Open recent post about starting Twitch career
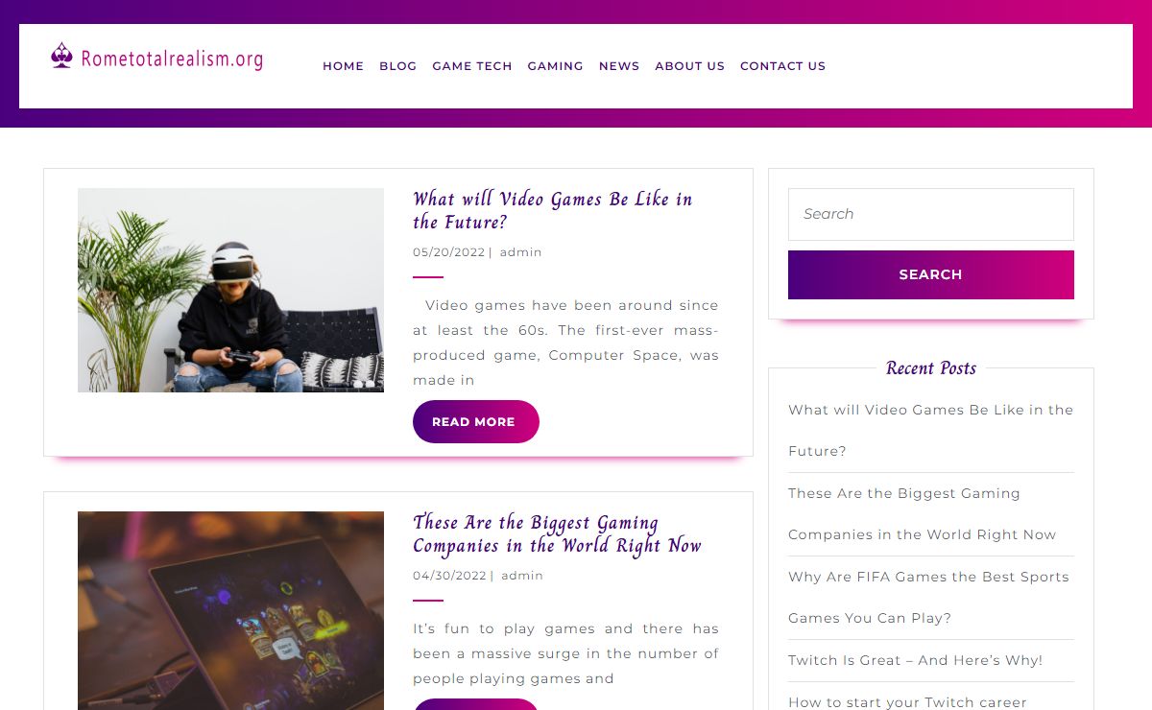Screen dimensions: 1152x710 tap(907, 702)
